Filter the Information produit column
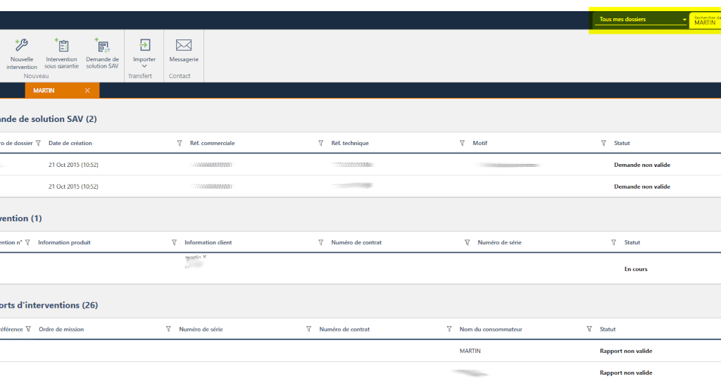The image size is (721, 381). (x=174, y=242)
